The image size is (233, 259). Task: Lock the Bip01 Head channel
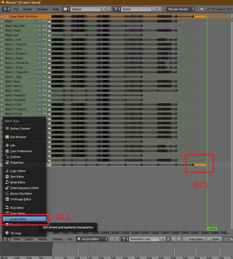[49, 30]
